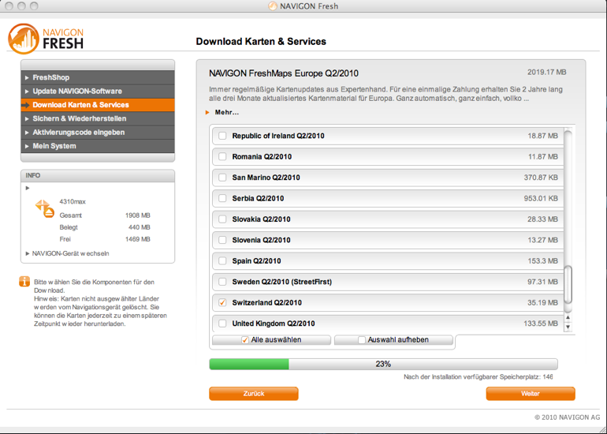Click the title bar NAVIGON Fresh icon
Image resolution: width=607 pixels, height=434 pixels.
tap(273, 6)
